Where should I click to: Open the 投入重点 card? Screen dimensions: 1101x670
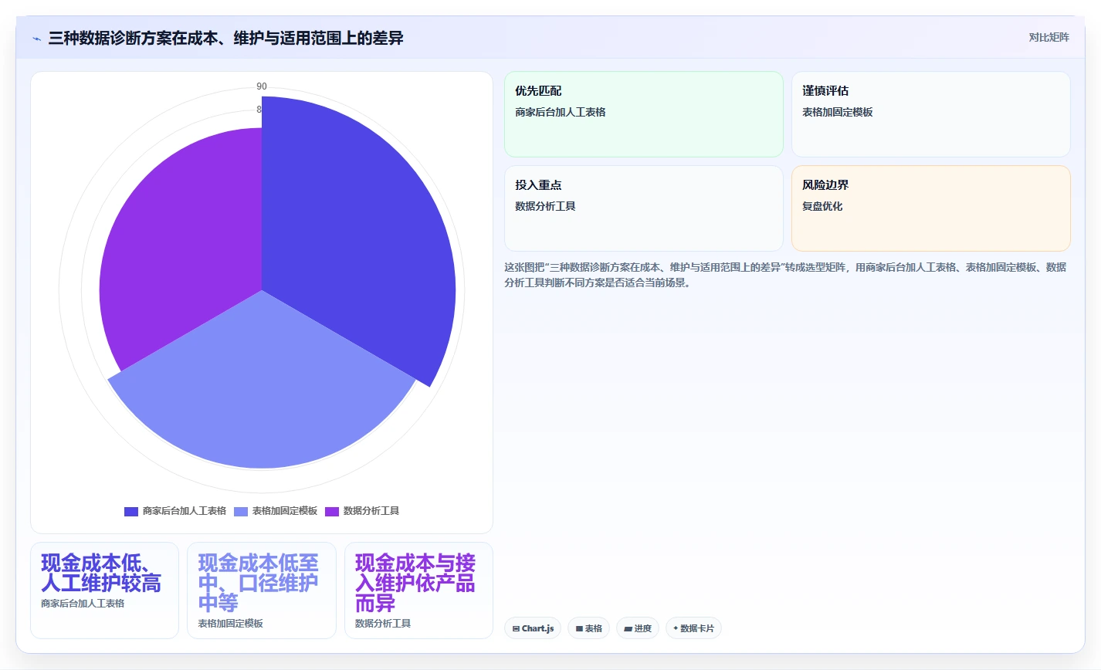coord(644,208)
